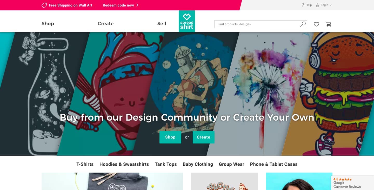Select Phone & Tablet Cases link
374x190 pixels.
[274, 164]
